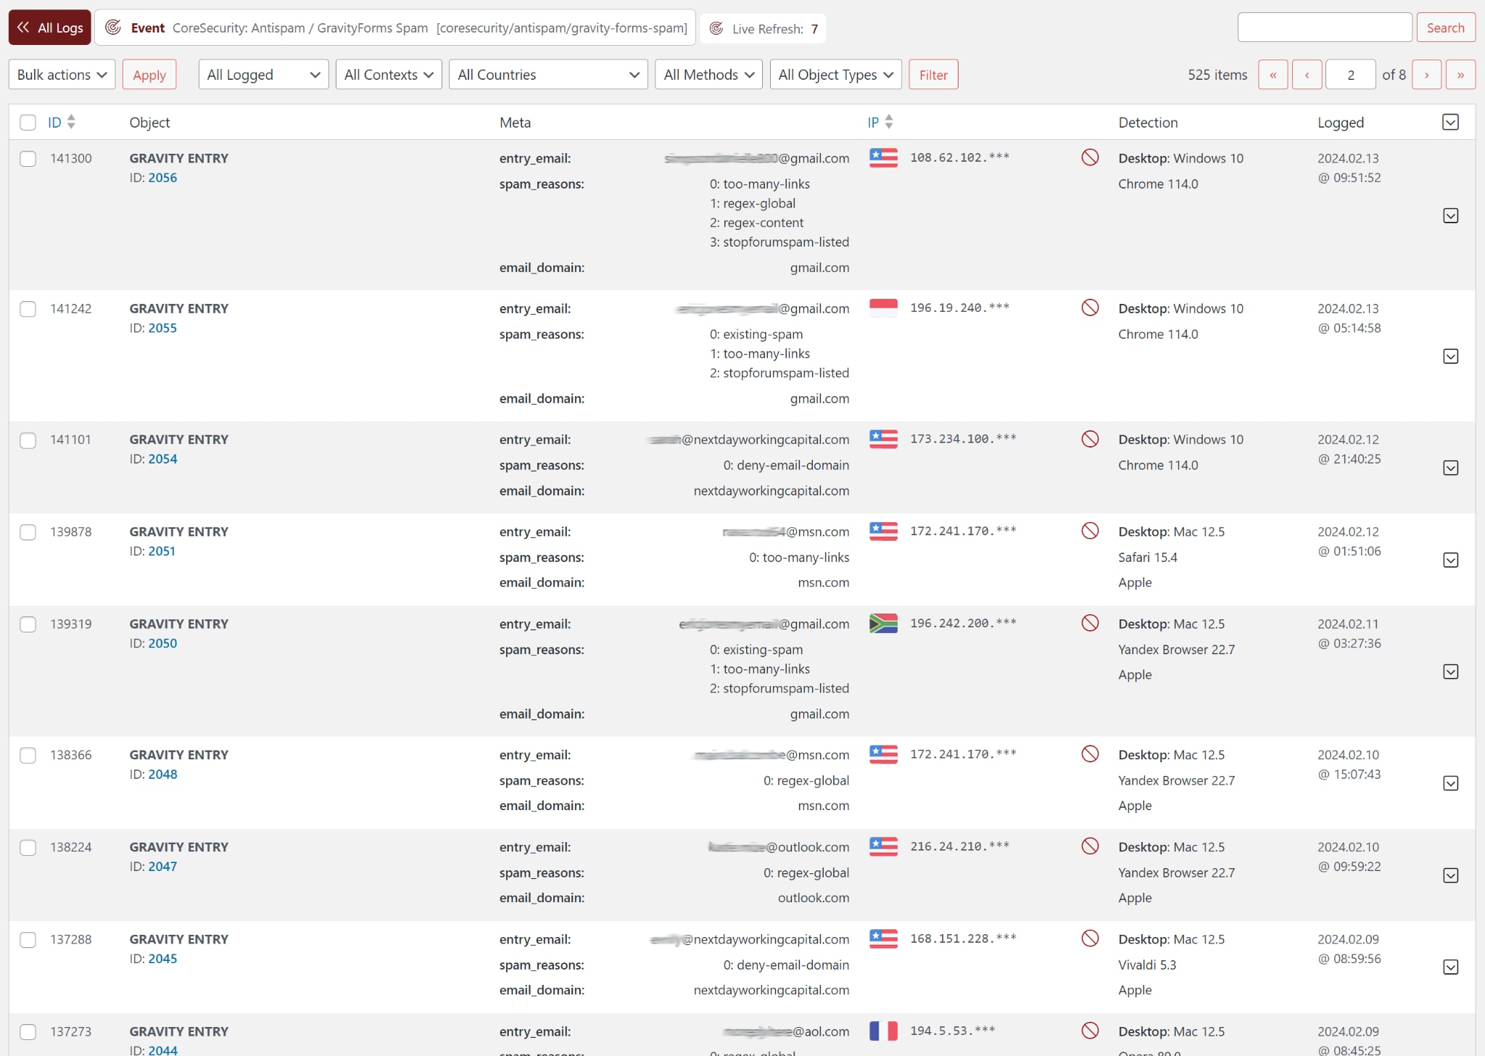The height and width of the screenshot is (1056, 1485).
Task: Expand details for log 139878
Action: coord(1451,560)
